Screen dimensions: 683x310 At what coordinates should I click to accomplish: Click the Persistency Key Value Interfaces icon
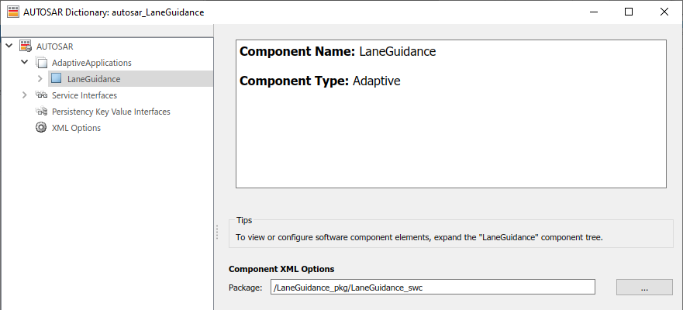point(41,112)
